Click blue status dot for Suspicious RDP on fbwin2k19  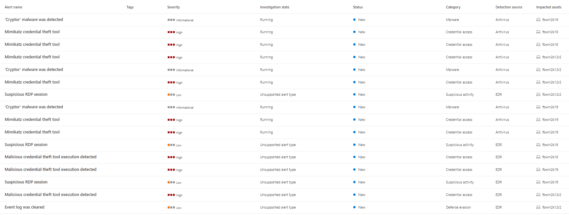tap(354, 182)
